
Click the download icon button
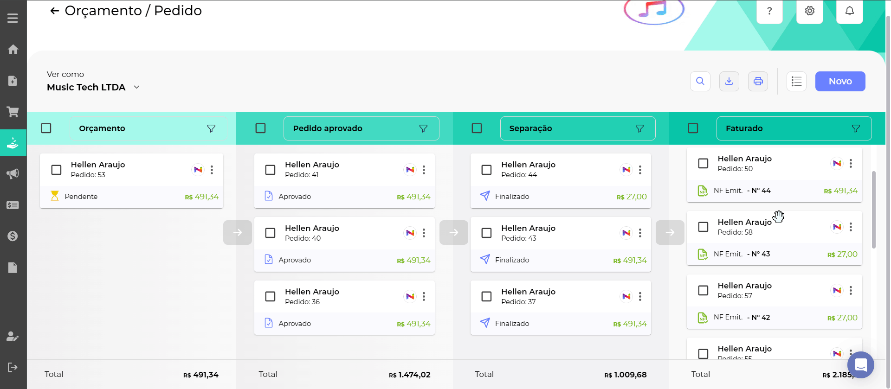[x=729, y=82]
